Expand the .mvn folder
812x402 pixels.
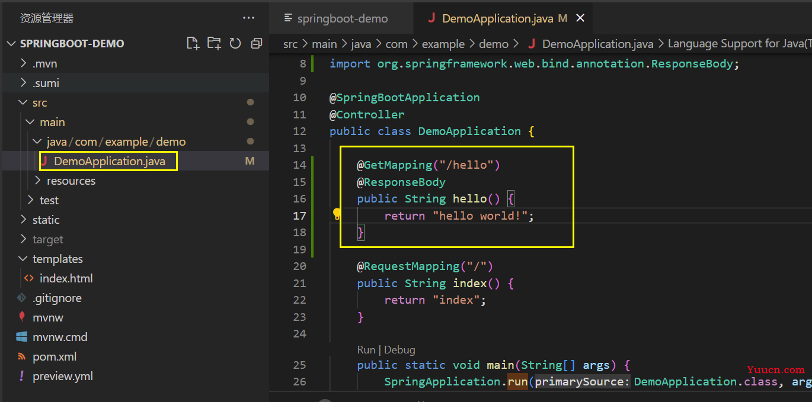click(x=24, y=63)
